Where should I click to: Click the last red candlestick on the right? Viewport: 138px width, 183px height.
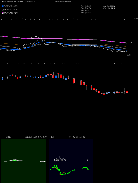[x=127, y=92]
